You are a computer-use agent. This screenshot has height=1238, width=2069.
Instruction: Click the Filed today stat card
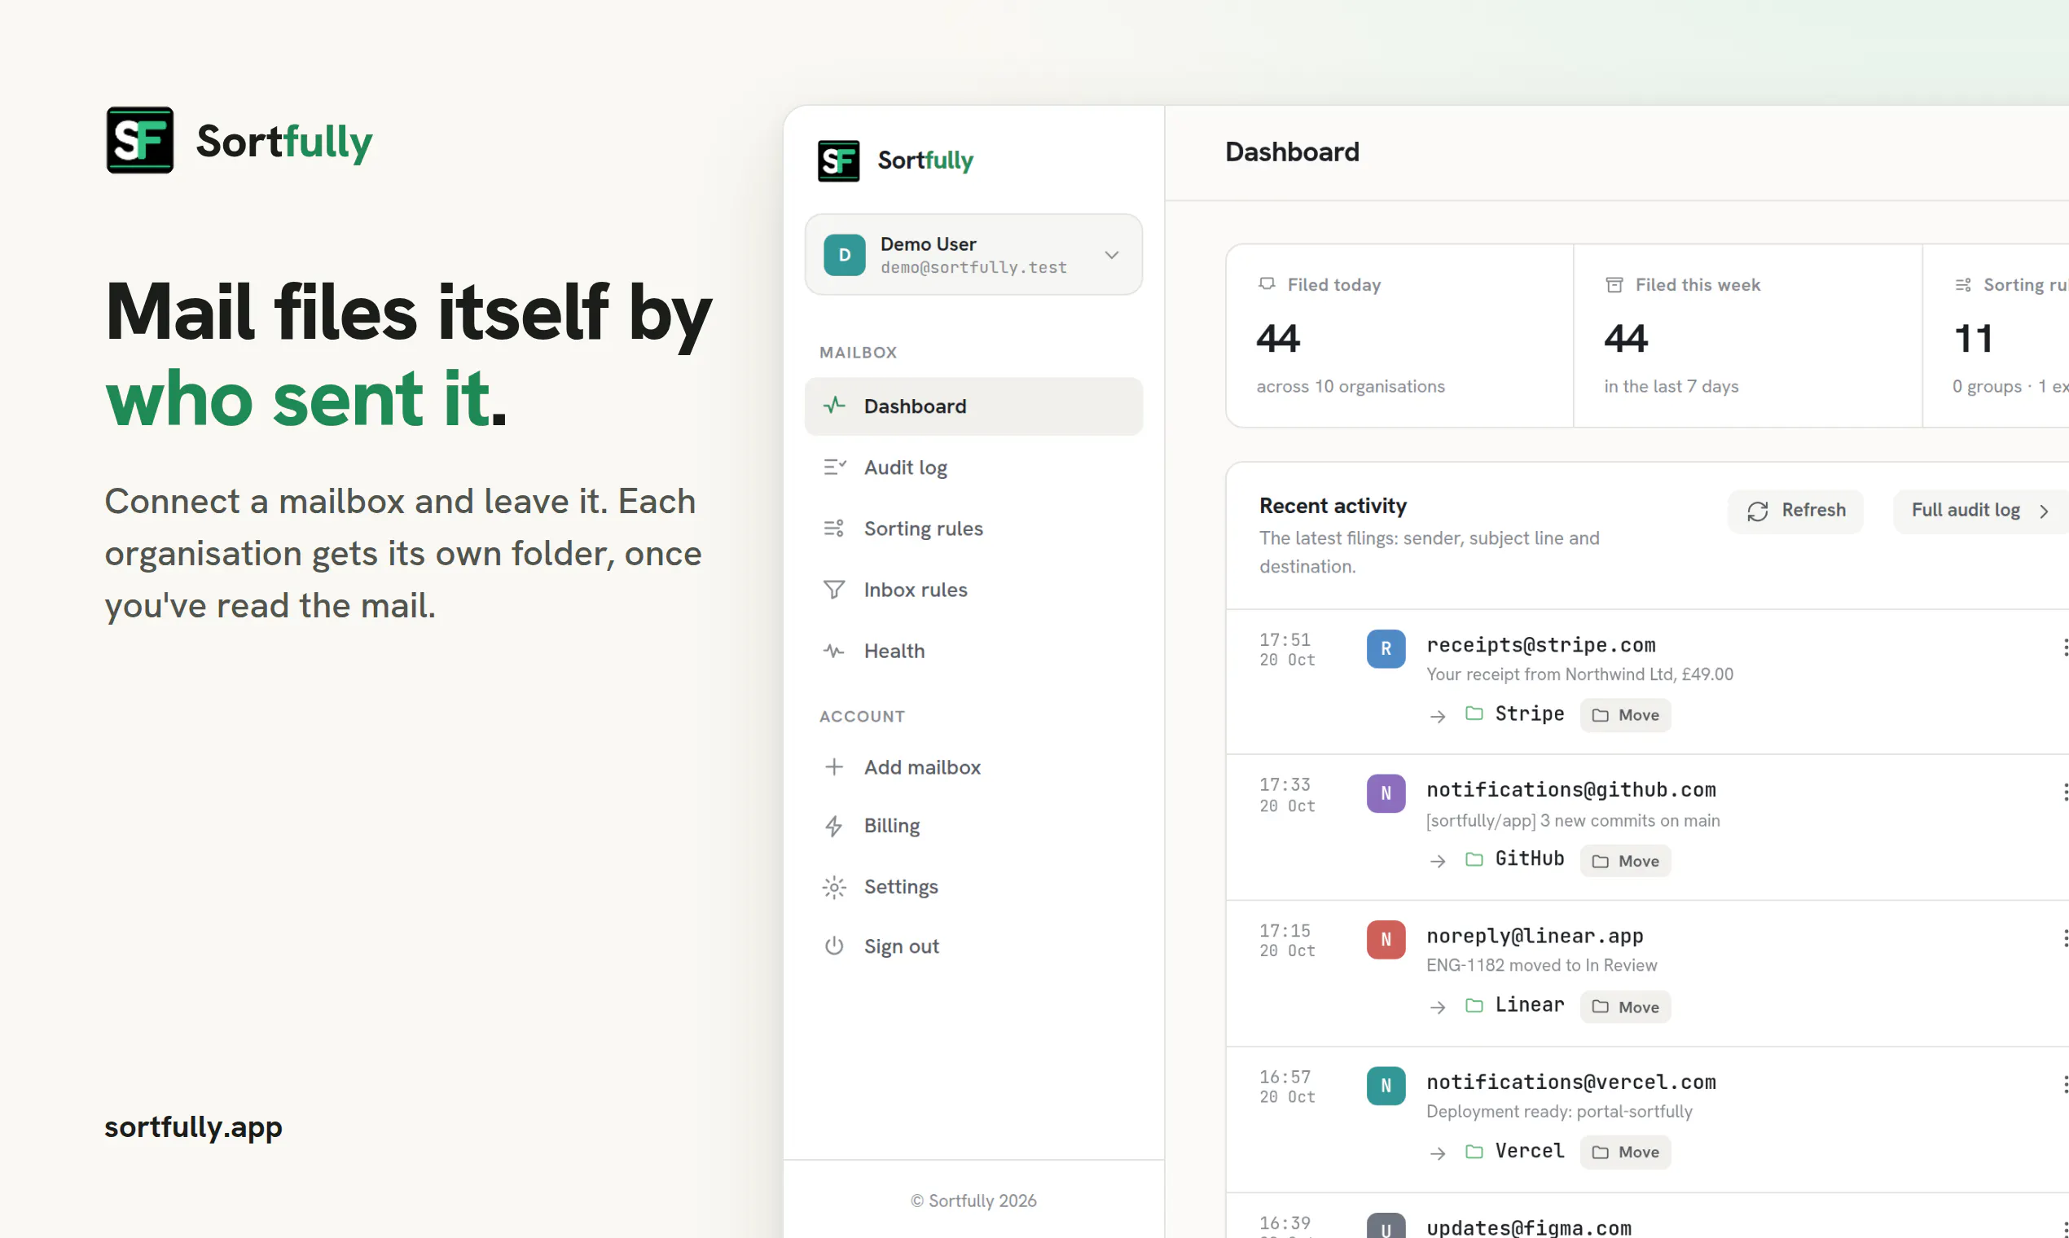coord(1399,336)
